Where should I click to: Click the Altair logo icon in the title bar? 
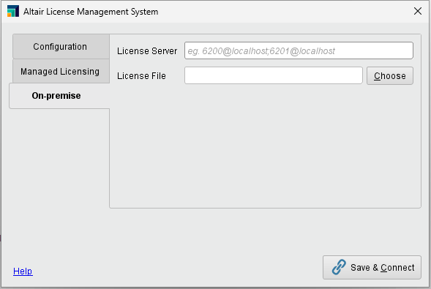pos(13,11)
